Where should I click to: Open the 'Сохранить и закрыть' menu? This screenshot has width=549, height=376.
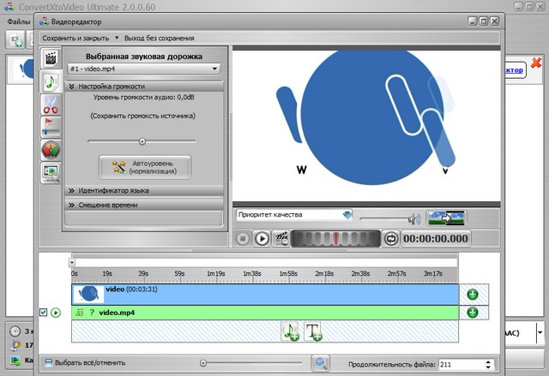[x=80, y=38]
